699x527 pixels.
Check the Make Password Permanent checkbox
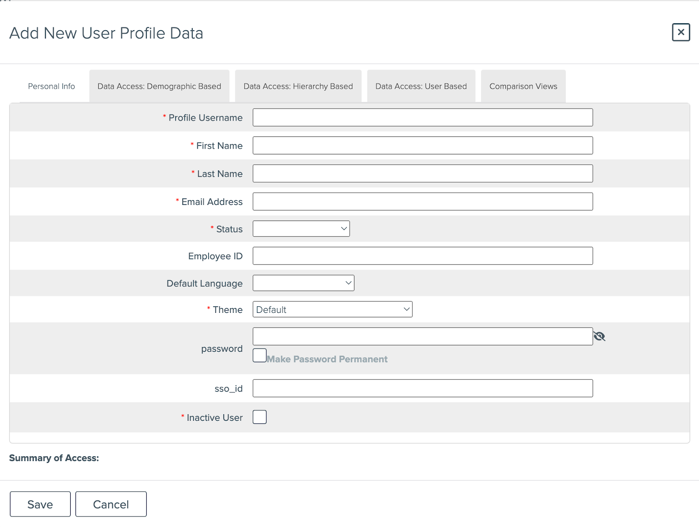[x=259, y=355]
